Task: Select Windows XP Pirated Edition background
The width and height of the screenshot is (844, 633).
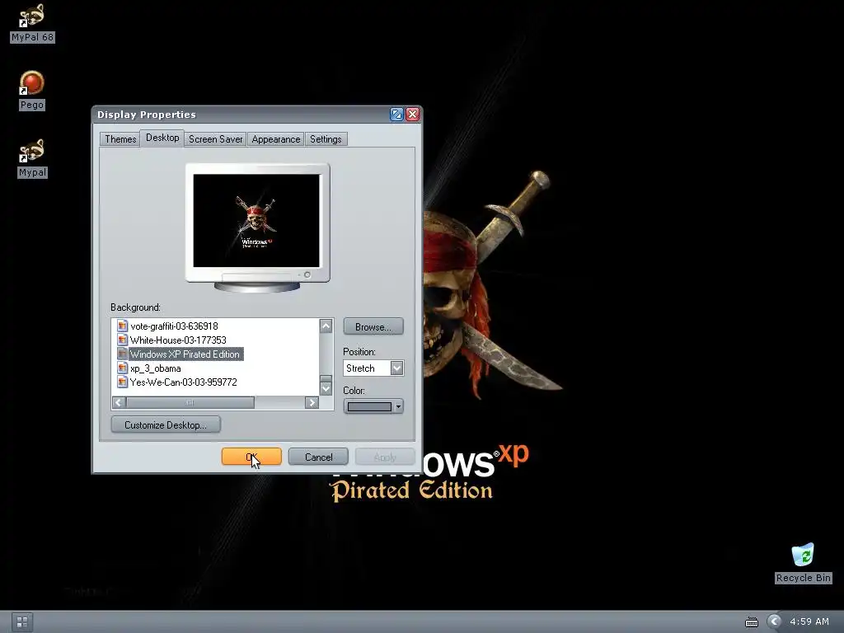Action: click(x=185, y=354)
